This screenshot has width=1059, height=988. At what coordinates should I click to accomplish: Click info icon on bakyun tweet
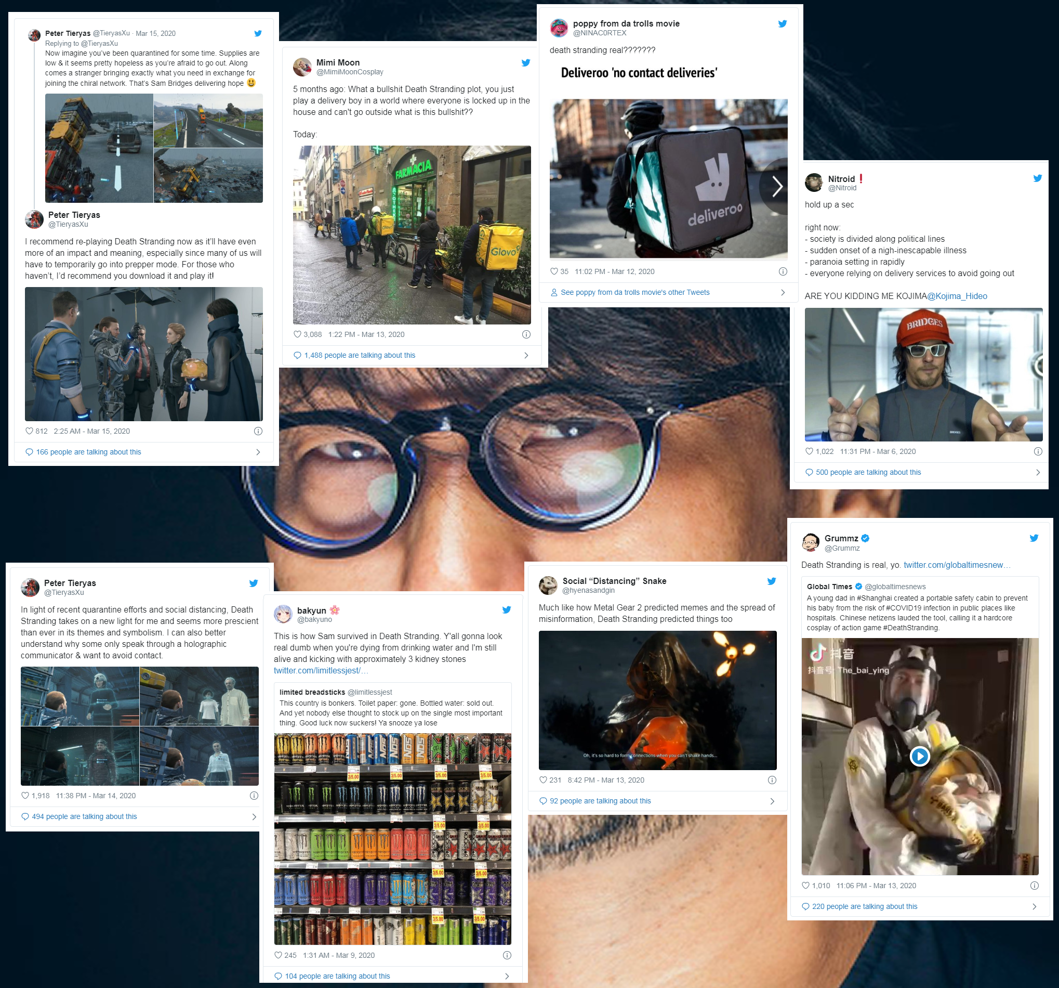[x=507, y=955]
